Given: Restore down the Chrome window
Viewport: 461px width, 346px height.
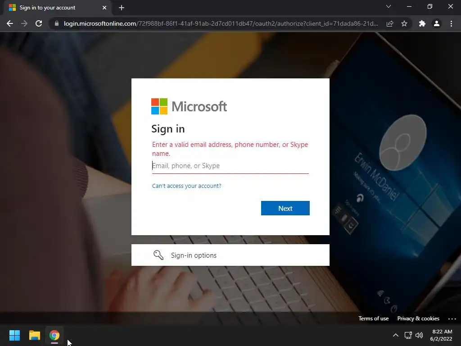Looking at the screenshot, I should (430, 6).
